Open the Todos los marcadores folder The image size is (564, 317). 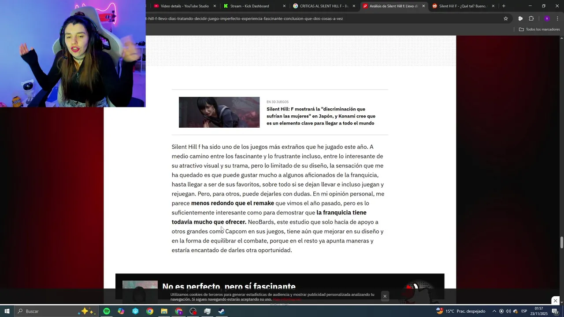pyautogui.click(x=539, y=29)
